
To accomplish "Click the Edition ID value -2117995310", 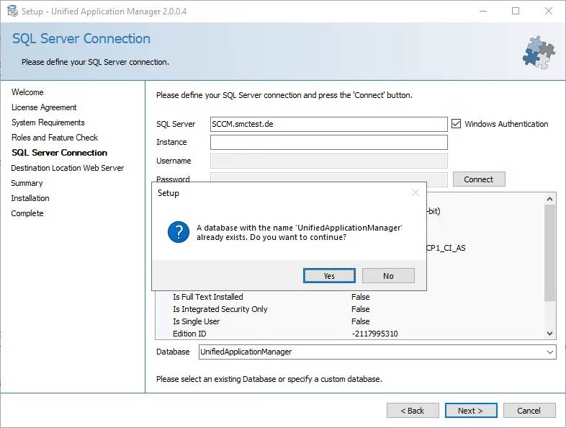I will pos(374,334).
